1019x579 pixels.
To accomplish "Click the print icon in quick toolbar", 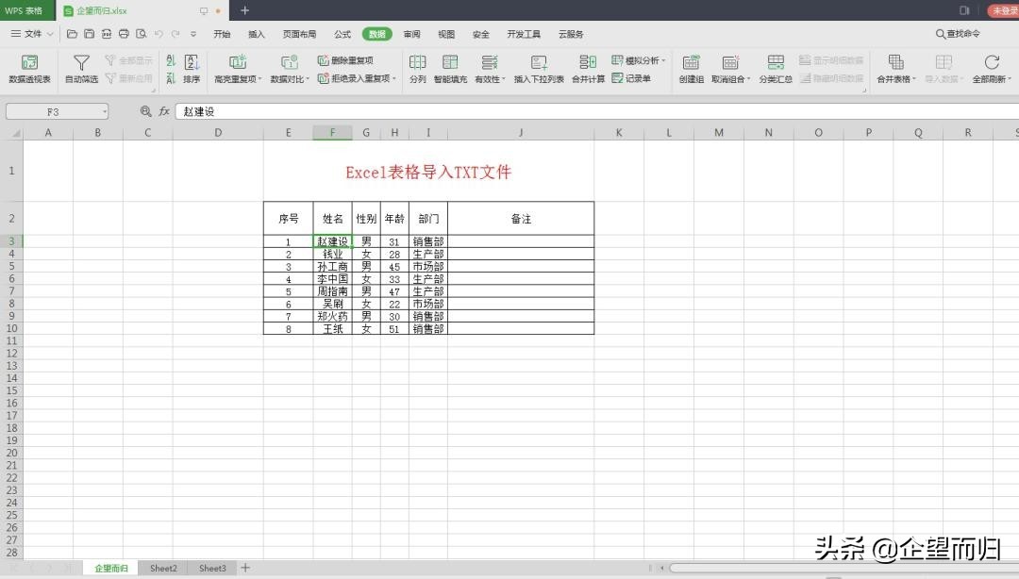I will pyautogui.click(x=124, y=34).
